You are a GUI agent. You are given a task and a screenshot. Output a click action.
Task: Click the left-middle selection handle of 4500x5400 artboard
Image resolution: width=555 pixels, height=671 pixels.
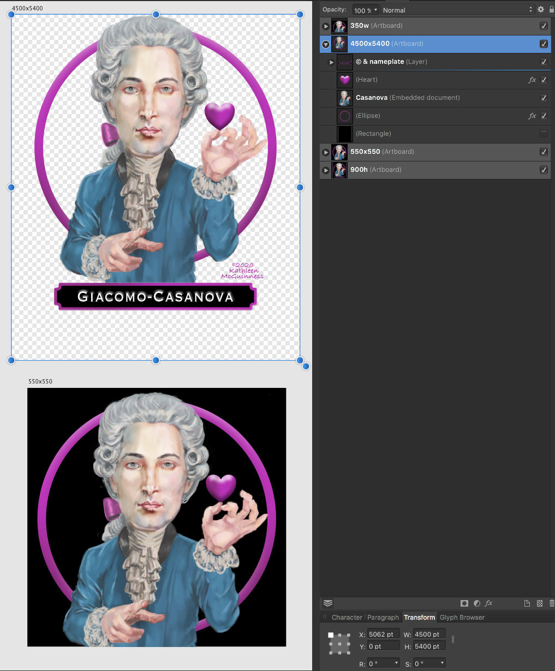[x=11, y=187]
